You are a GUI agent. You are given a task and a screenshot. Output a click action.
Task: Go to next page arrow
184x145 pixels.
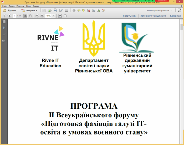coord(9,16)
